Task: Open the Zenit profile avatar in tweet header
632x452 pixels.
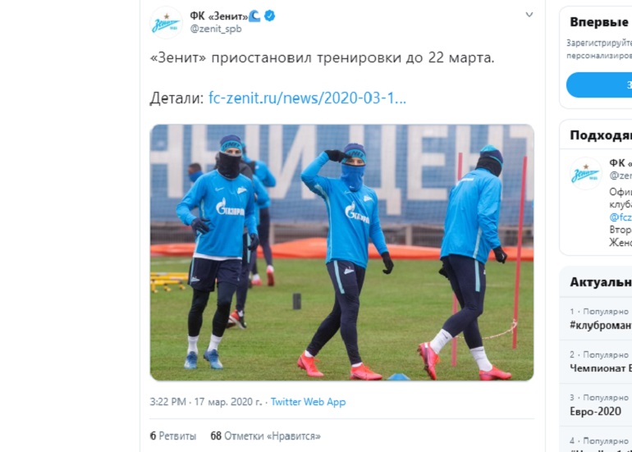Action: pos(166,23)
